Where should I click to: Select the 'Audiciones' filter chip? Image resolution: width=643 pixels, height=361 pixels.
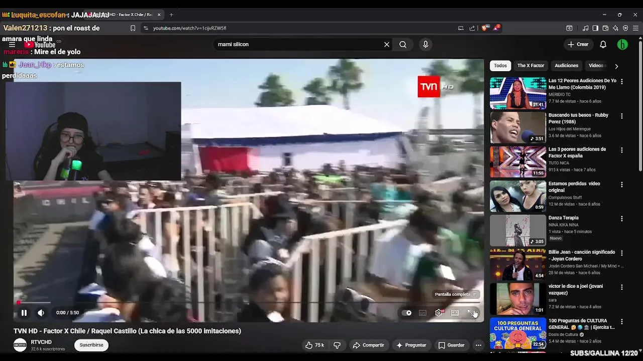[567, 66]
